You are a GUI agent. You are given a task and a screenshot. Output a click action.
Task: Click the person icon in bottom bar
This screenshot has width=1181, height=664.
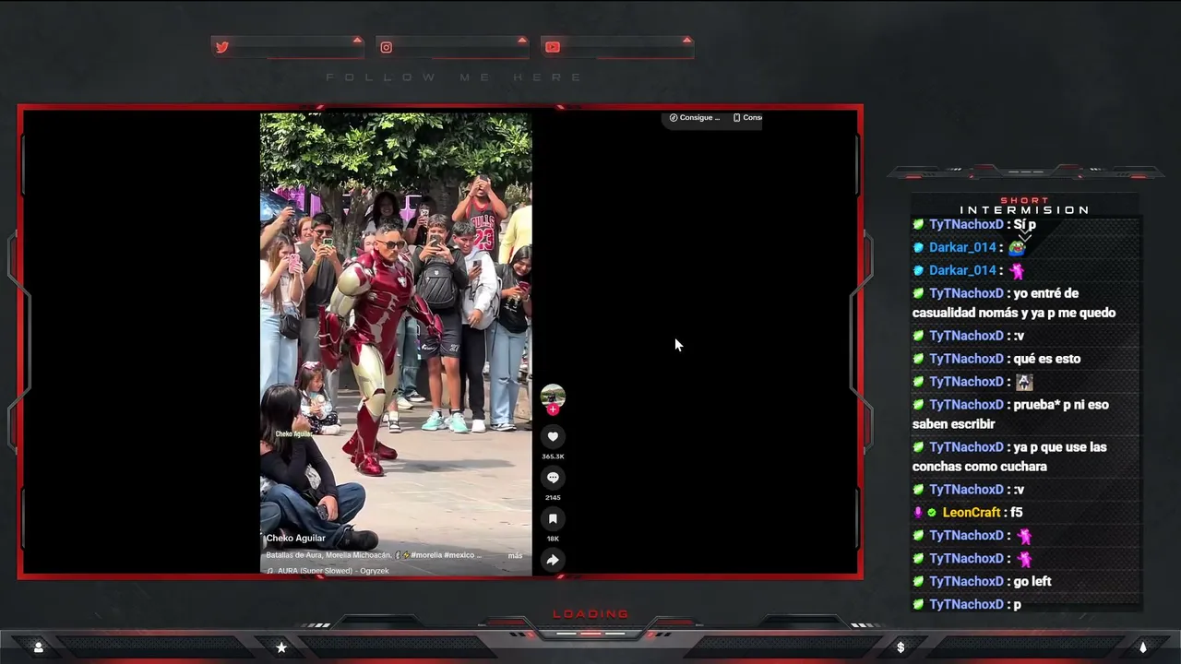[38, 647]
